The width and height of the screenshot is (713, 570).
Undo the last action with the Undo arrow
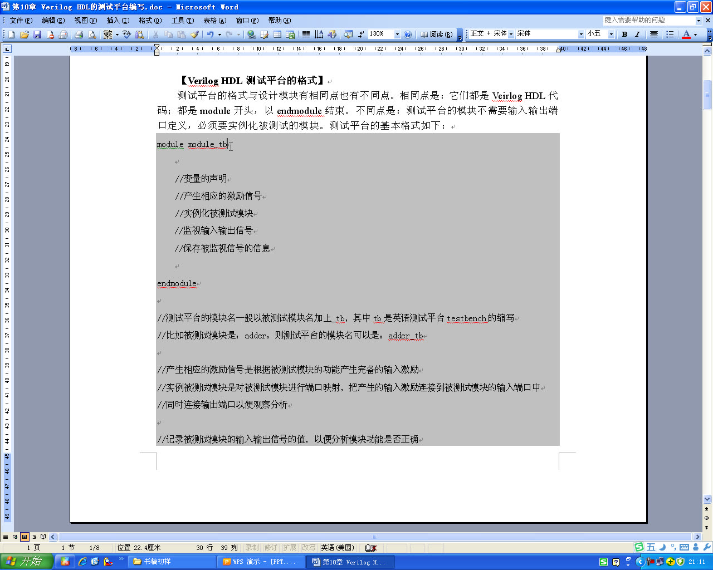coord(210,35)
